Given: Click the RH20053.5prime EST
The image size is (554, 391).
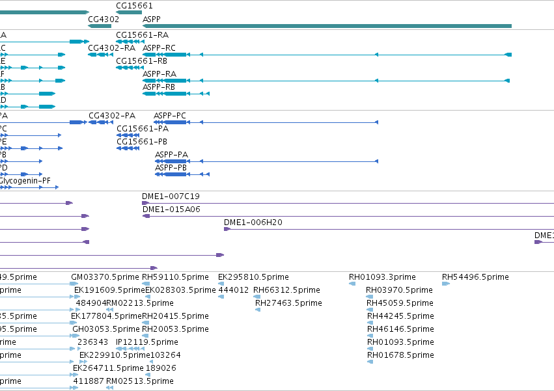Looking at the screenshot, I should tap(146, 336).
